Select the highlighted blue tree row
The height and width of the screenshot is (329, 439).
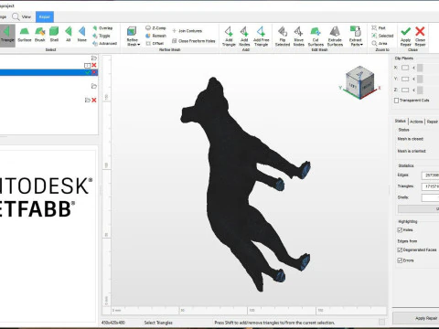(48, 72)
